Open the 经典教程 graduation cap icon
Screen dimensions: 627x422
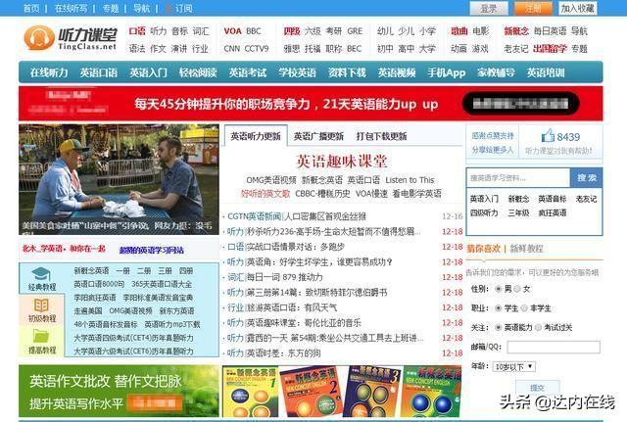coord(41,274)
